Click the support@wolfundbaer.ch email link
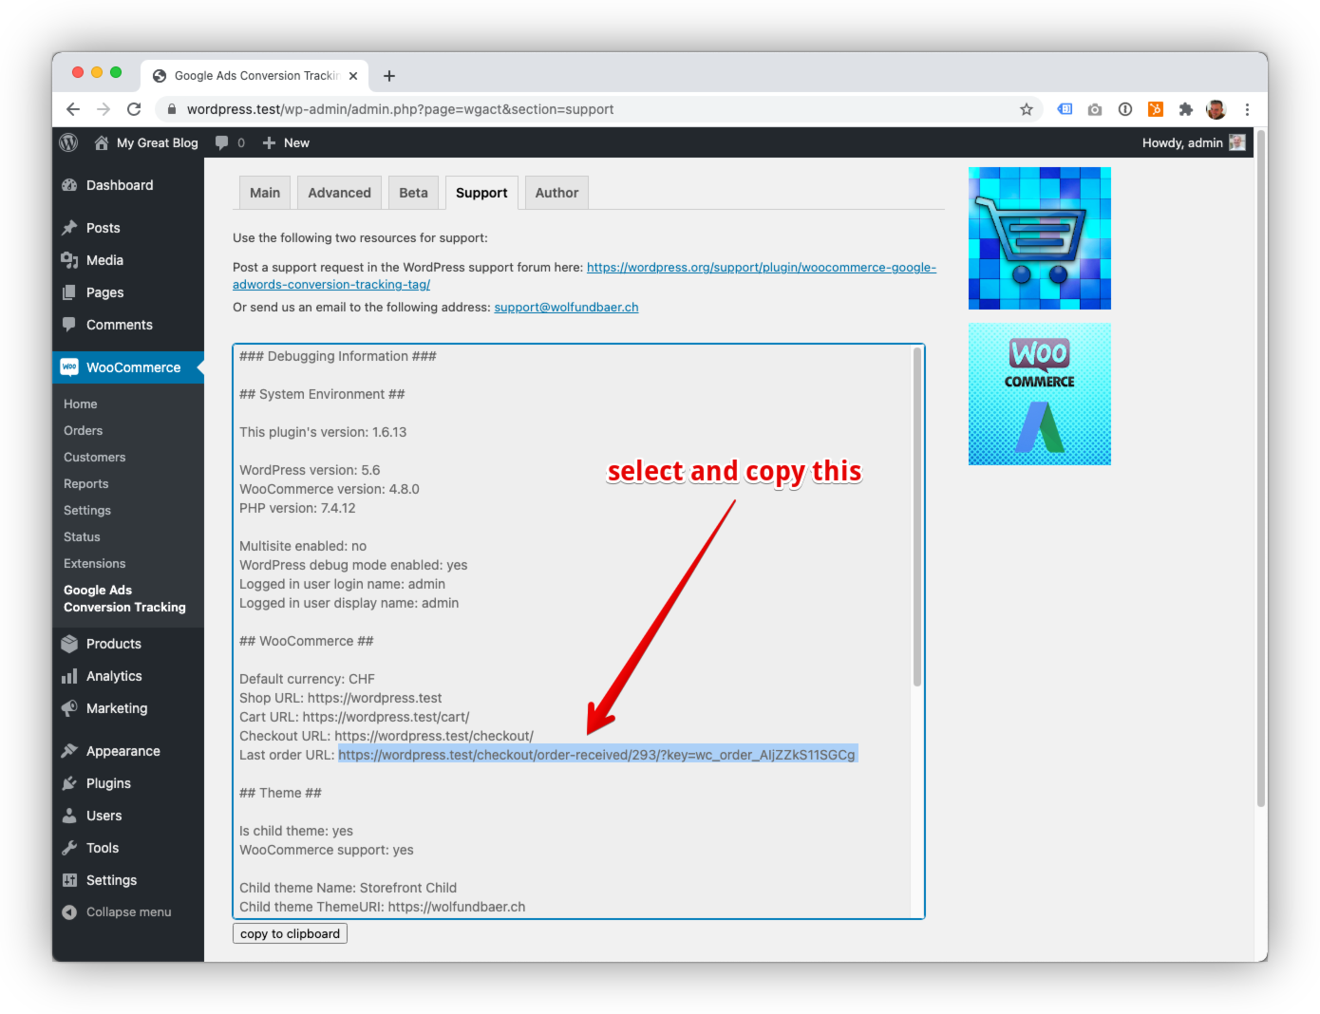 566,307
